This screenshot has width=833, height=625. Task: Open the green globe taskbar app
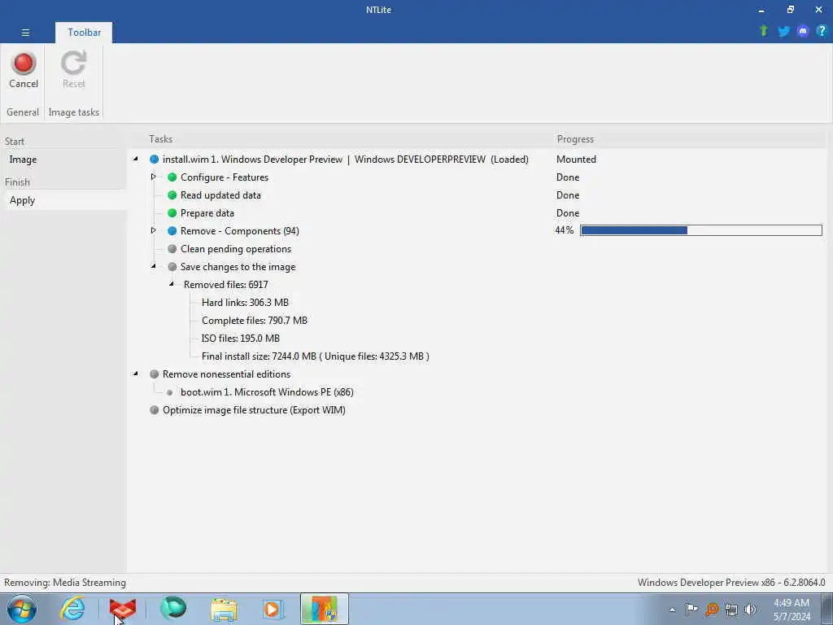(x=173, y=609)
